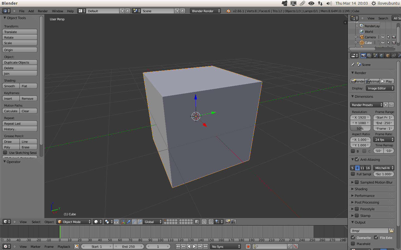Image resolution: width=401 pixels, height=250 pixels.
Task: Click the 3D view editor type icon
Action: 6,222
